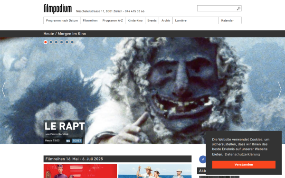
Task: Open Programm A-Z menu item
Action: tap(113, 20)
